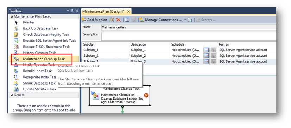Click remove schedule icon for Subplan_2
This screenshot has width=291, height=128.
[x=214, y=56]
